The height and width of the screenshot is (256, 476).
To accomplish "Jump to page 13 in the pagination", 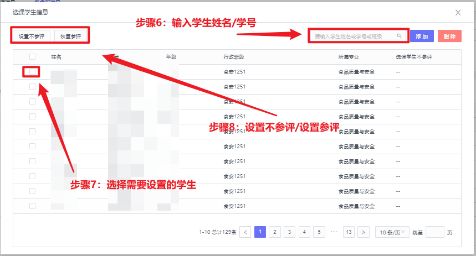I will click(349, 232).
